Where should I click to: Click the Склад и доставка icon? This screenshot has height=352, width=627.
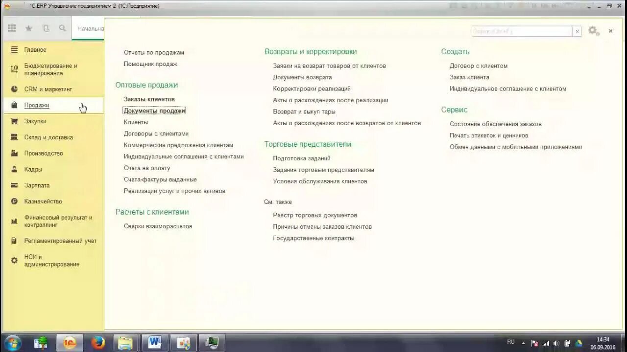[14, 137]
